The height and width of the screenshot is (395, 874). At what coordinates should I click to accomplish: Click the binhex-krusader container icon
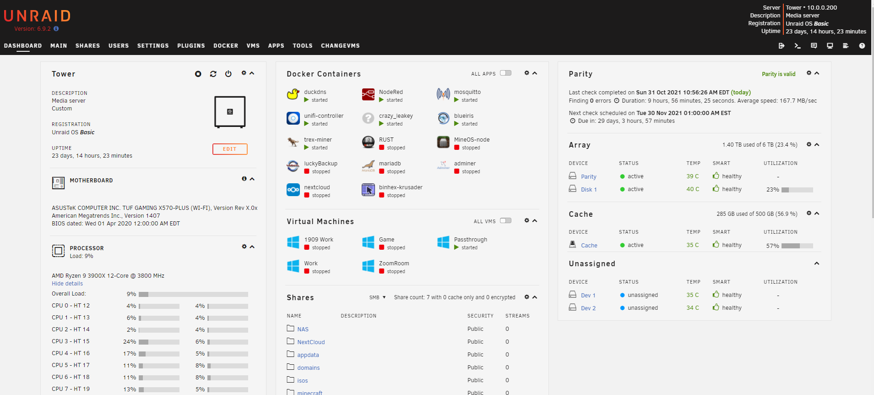(368, 190)
